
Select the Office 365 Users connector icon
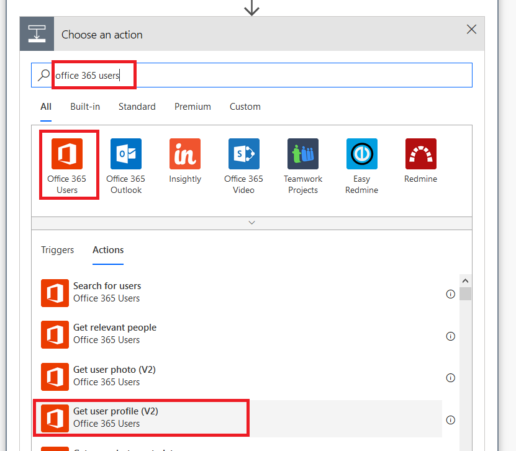[x=67, y=153]
